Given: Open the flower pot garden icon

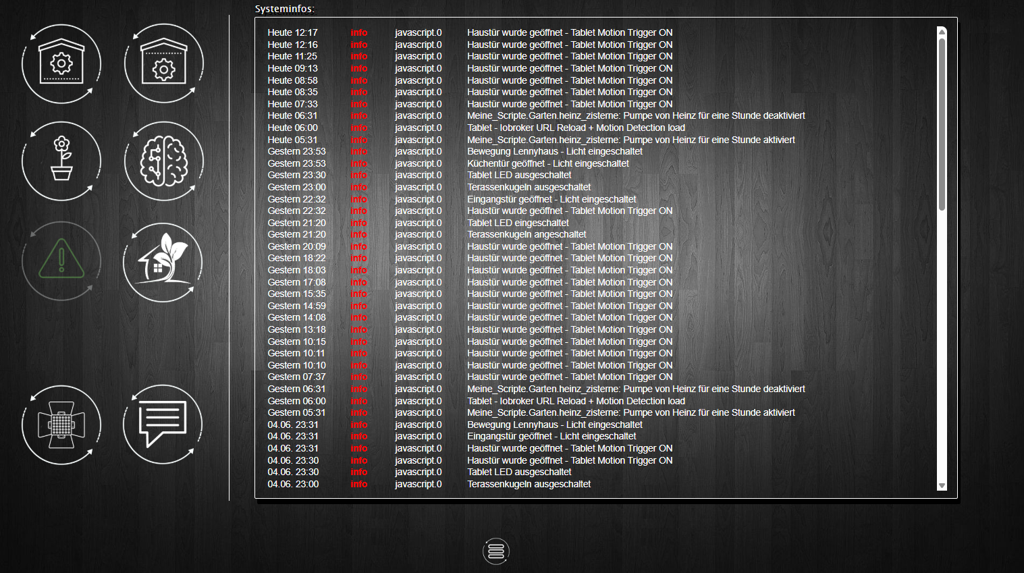Looking at the screenshot, I should coord(61,161).
